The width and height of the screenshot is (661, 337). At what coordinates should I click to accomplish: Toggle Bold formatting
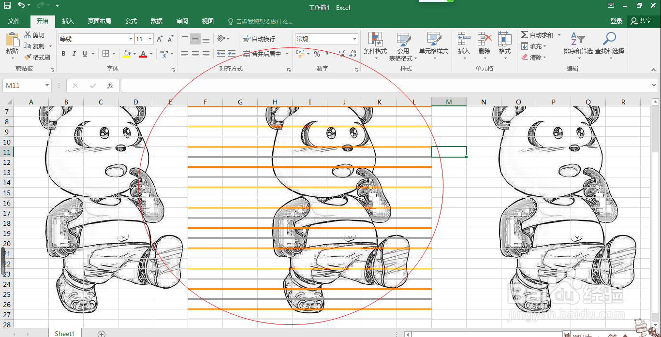point(63,54)
